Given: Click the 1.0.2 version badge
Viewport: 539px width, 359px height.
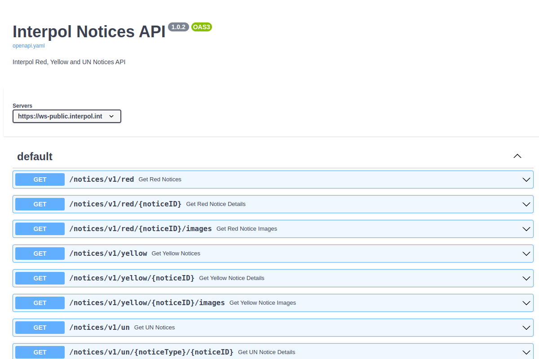Looking at the screenshot, I should click(x=178, y=27).
